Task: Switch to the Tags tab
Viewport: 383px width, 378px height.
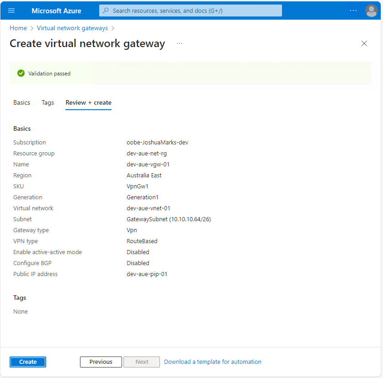Action: tap(48, 102)
